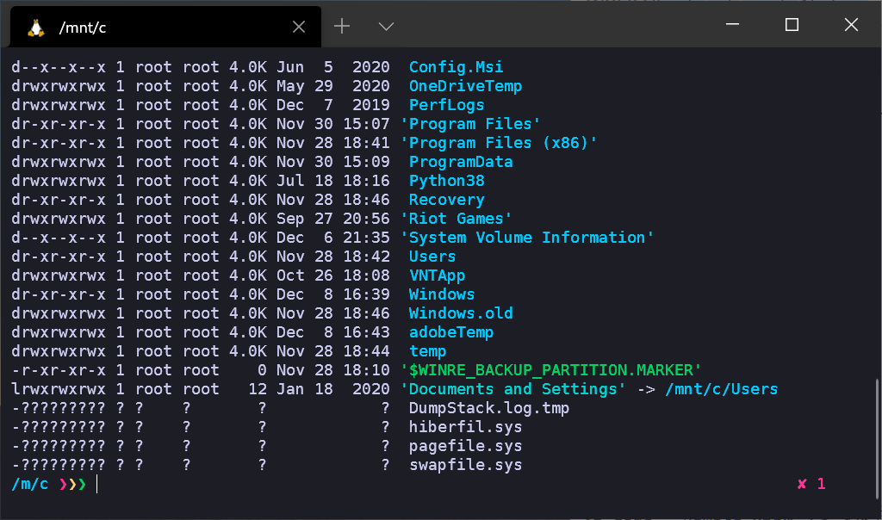Click 'Program Files (x86)' entry
The height and width of the screenshot is (520, 882).
[x=499, y=143]
